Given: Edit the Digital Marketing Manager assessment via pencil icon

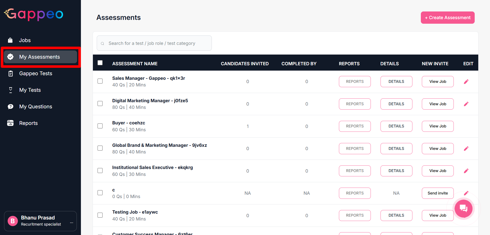Looking at the screenshot, I should pyautogui.click(x=466, y=104).
